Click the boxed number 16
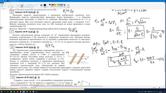166x93 pixels. coord(12,12)
